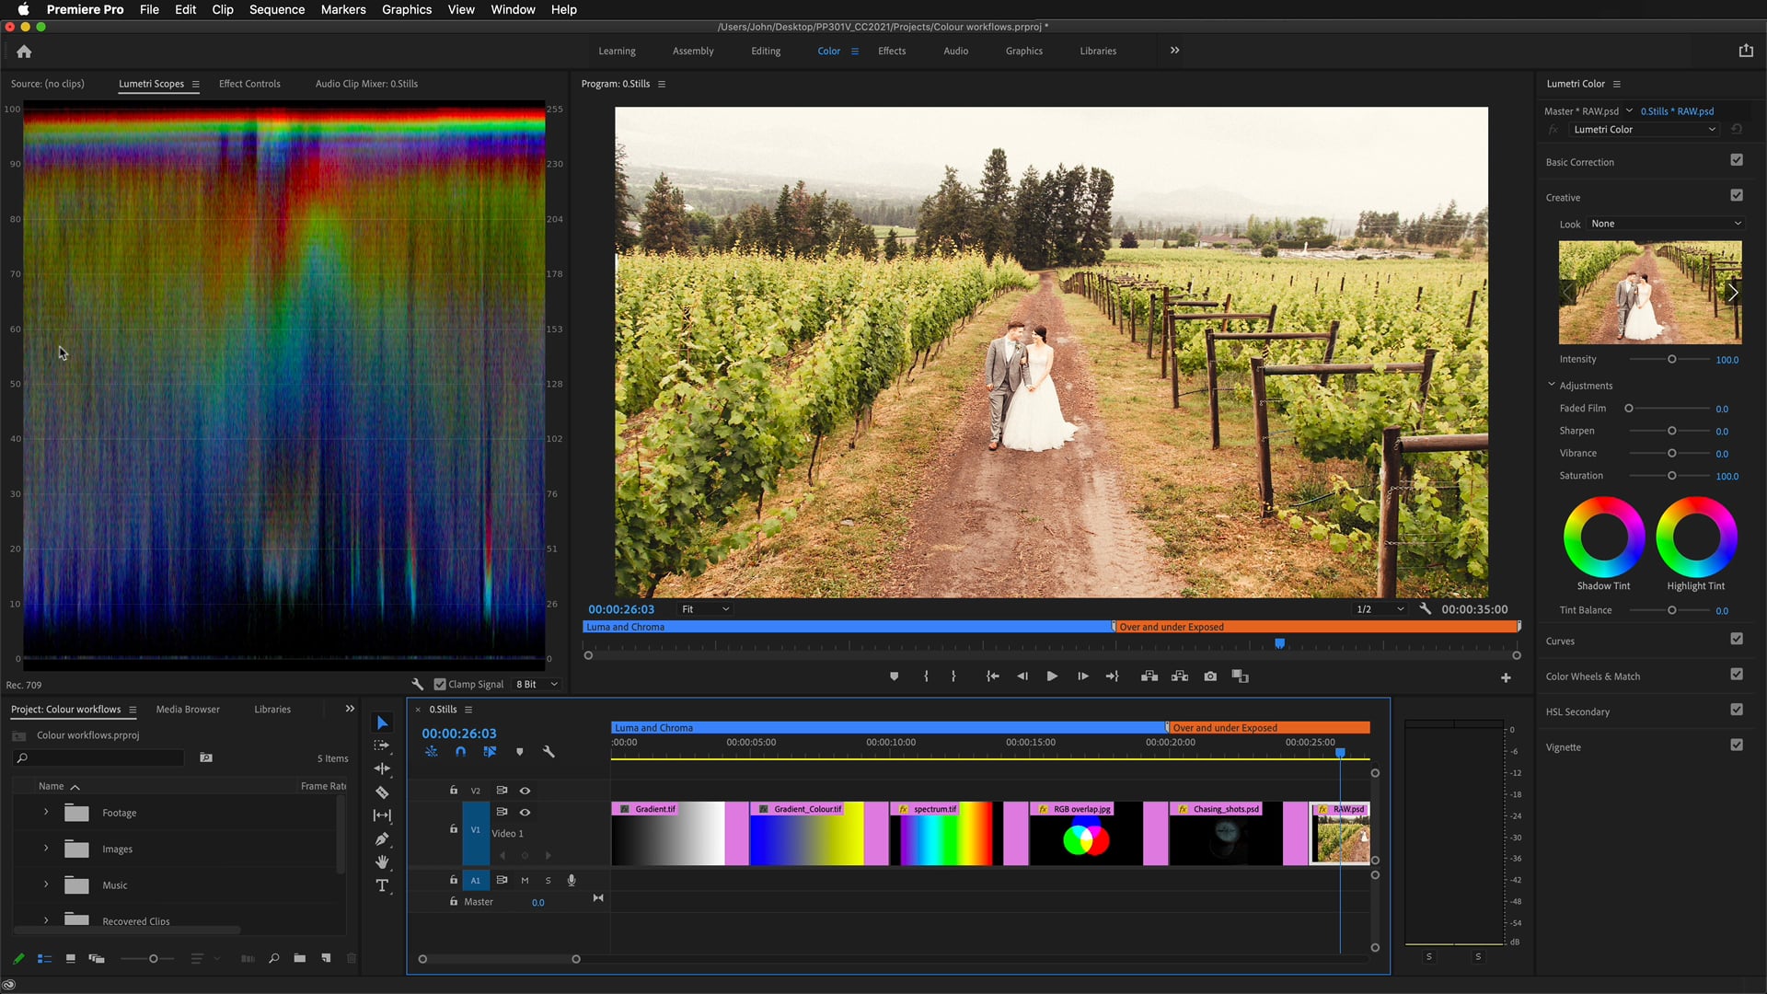Screen dimensions: 1767x994
Task: Click the Home icon
Action: (x=24, y=52)
